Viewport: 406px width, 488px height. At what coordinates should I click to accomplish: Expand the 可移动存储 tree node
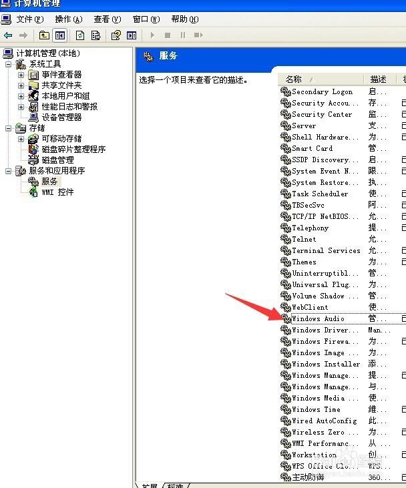coord(21,139)
